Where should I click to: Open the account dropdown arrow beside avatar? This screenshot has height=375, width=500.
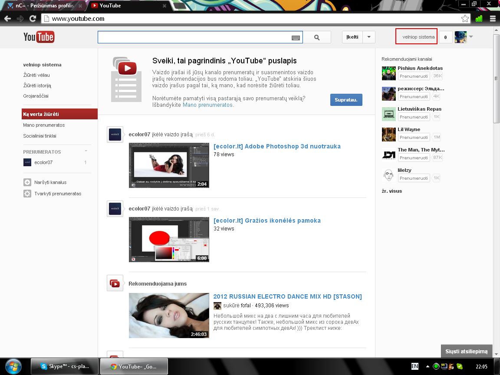click(471, 36)
